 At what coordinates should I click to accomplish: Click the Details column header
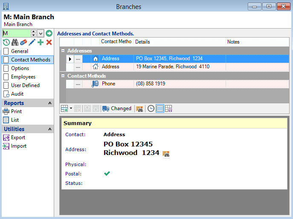pos(180,41)
